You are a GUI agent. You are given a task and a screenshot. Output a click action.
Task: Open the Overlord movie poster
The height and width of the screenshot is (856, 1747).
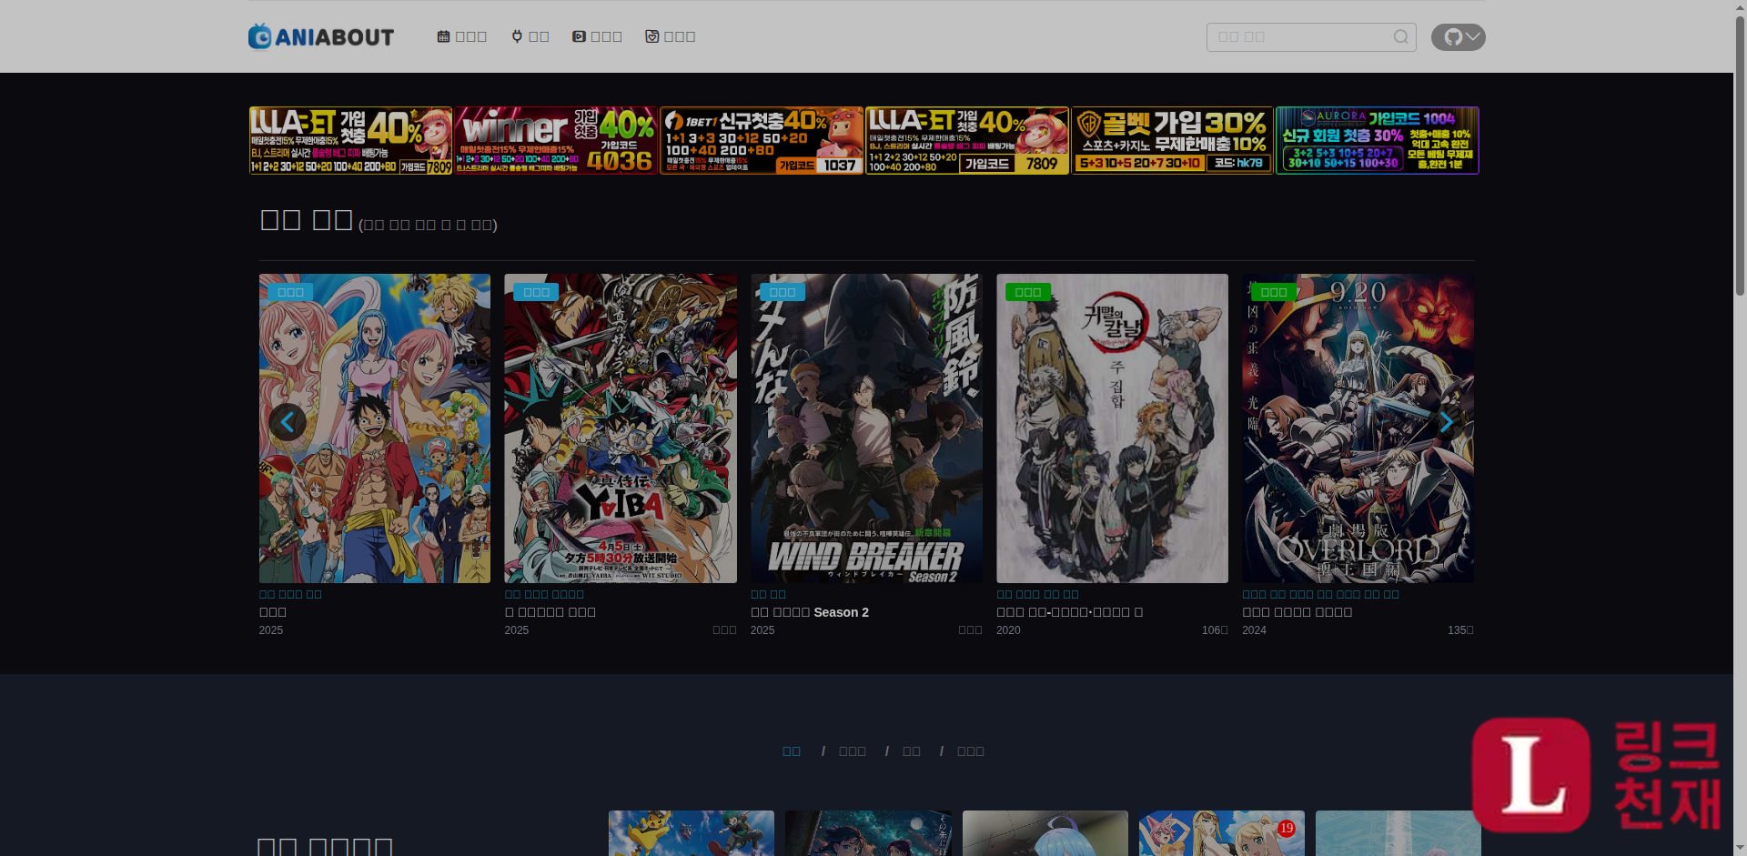pos(1358,428)
